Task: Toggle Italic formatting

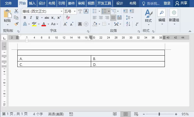Action: point(31,18)
